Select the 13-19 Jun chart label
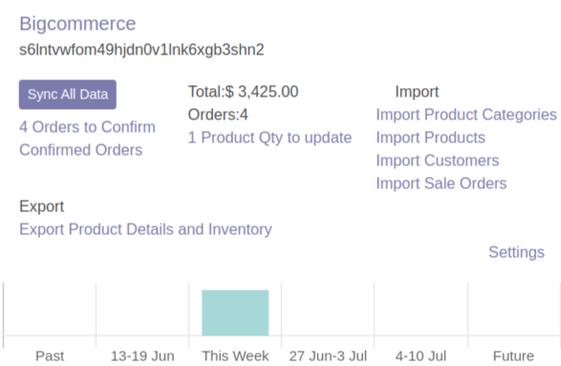This screenshot has width=561, height=366. 142,356
